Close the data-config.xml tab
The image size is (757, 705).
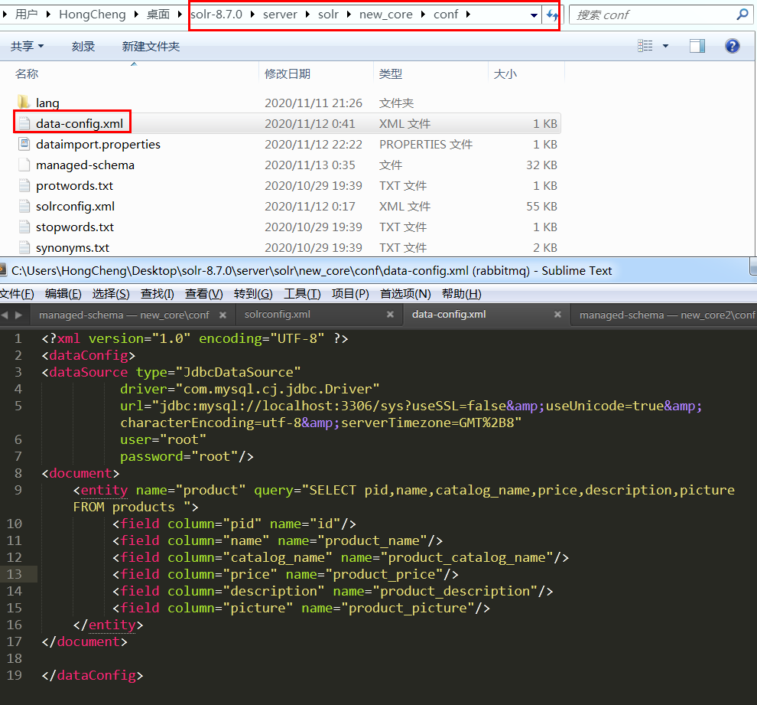click(557, 314)
